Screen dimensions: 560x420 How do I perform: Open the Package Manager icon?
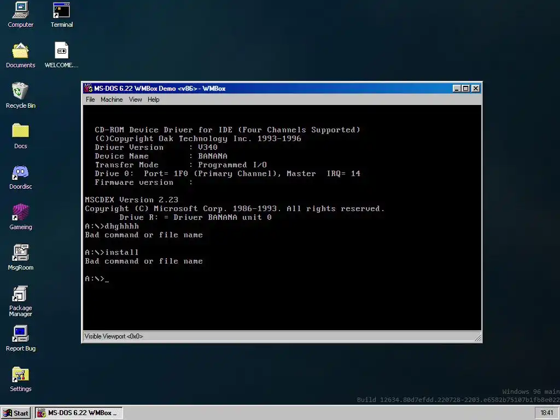(20, 301)
